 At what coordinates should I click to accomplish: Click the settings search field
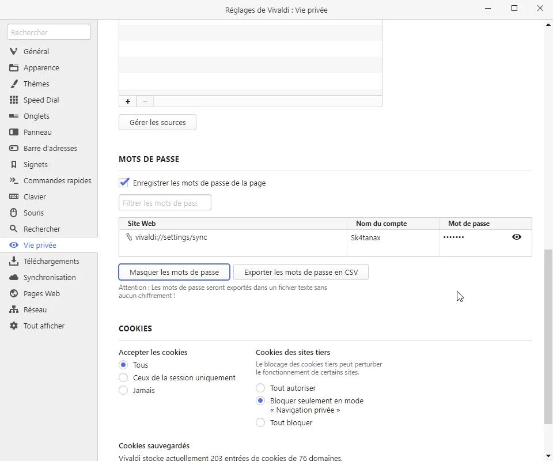click(x=49, y=32)
